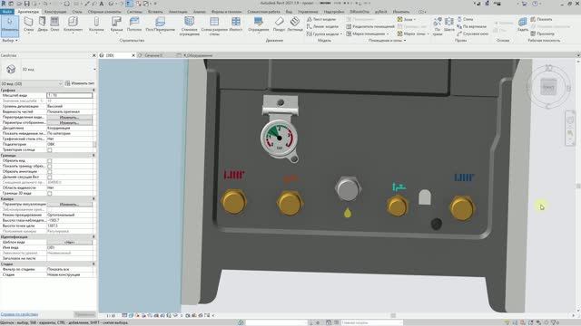The image size is (581, 326).
Task: Collapse the Камера properties group
Action: pyautogui.click(x=94, y=199)
